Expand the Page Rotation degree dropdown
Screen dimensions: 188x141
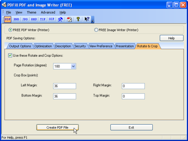click(x=73, y=66)
